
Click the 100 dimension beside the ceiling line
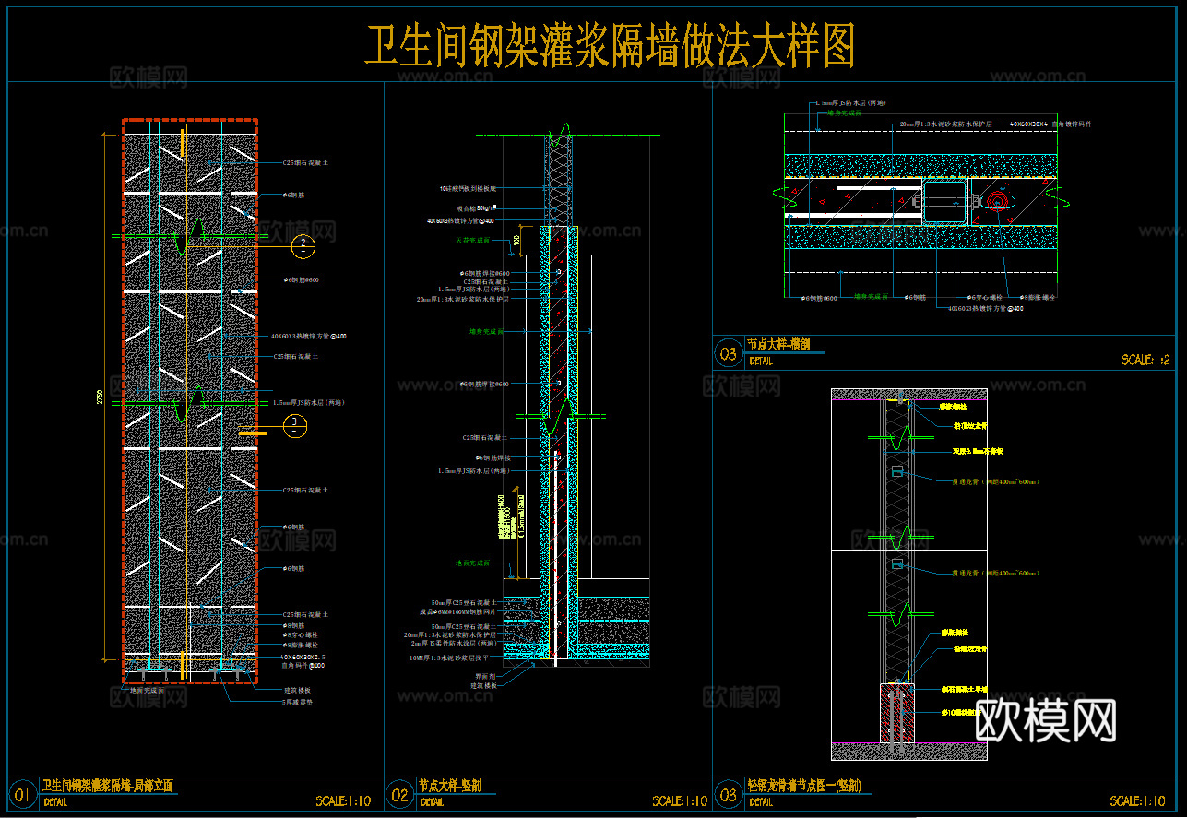[x=518, y=242]
